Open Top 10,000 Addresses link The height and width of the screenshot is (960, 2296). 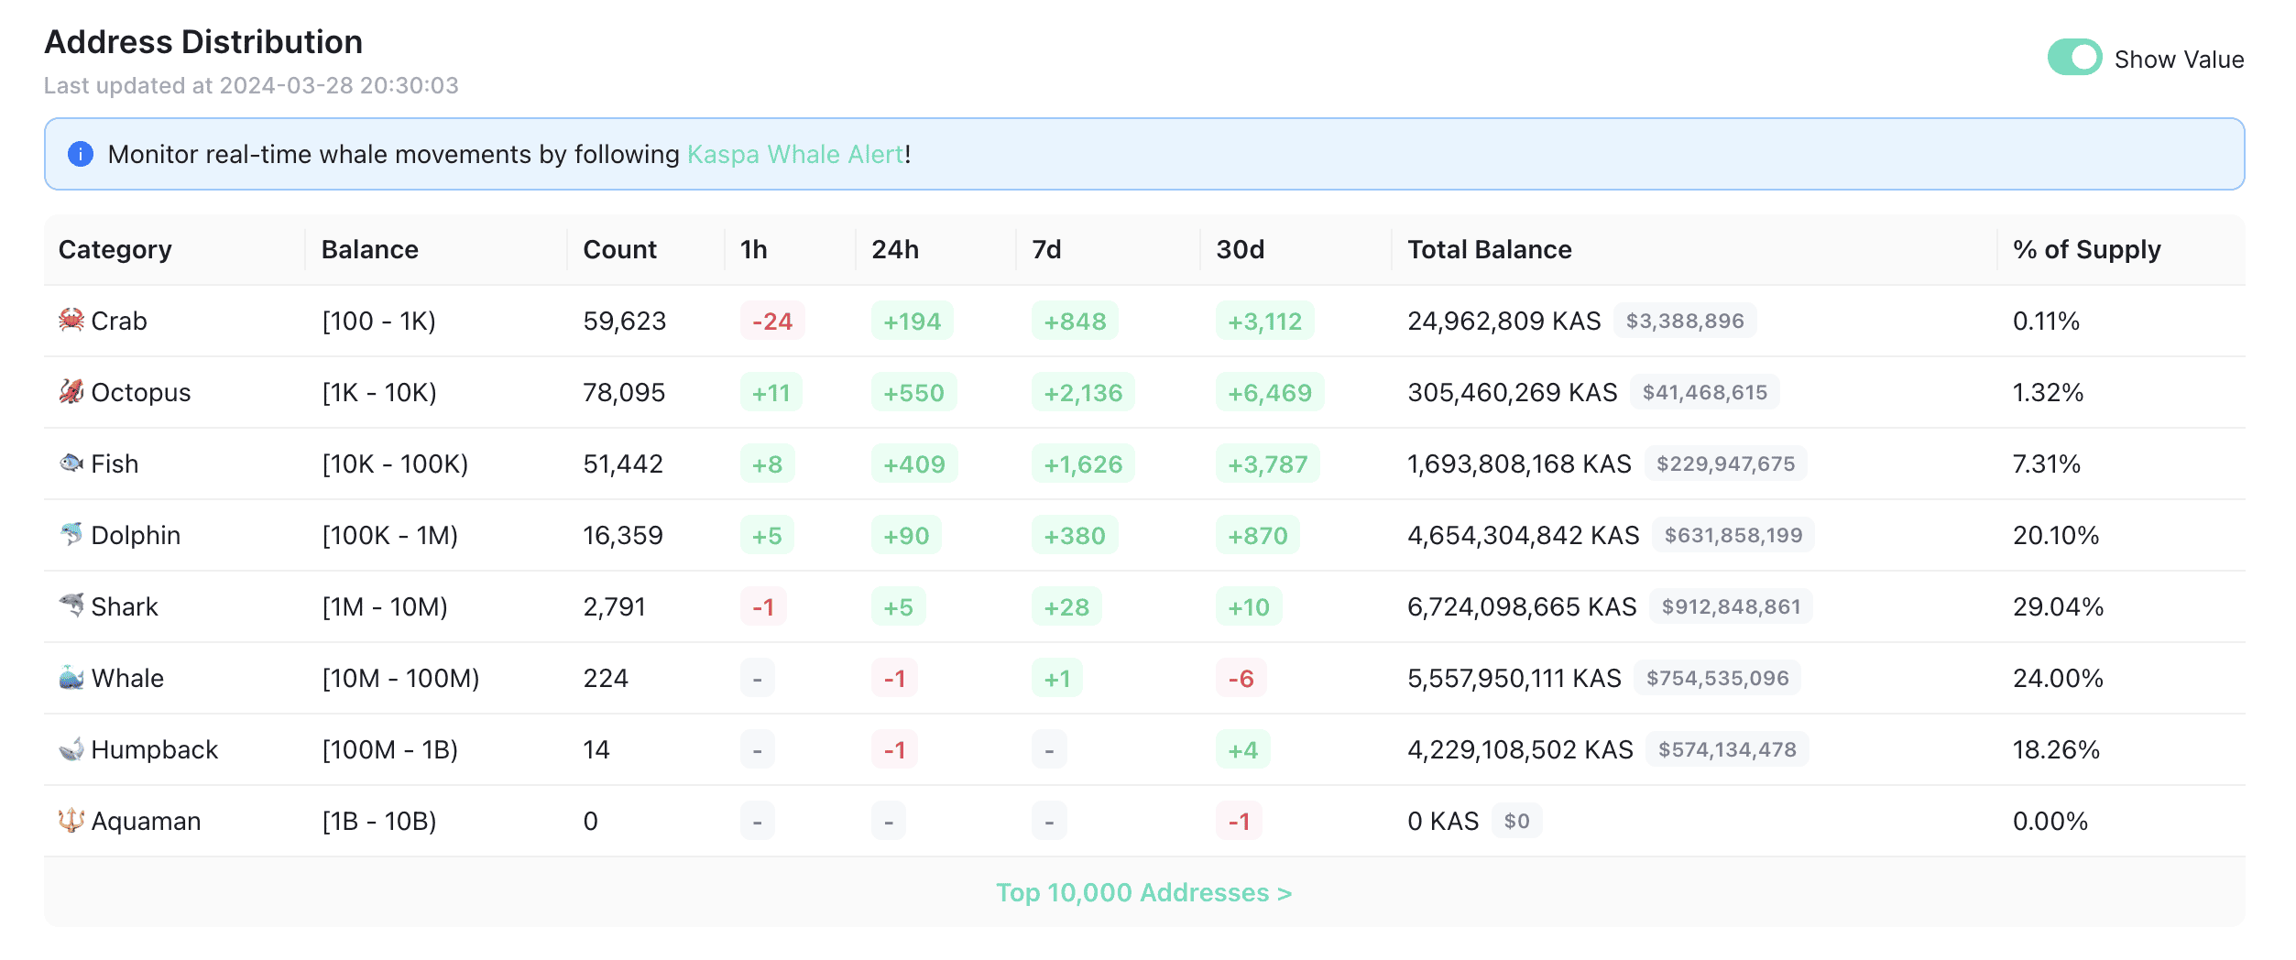click(1143, 892)
